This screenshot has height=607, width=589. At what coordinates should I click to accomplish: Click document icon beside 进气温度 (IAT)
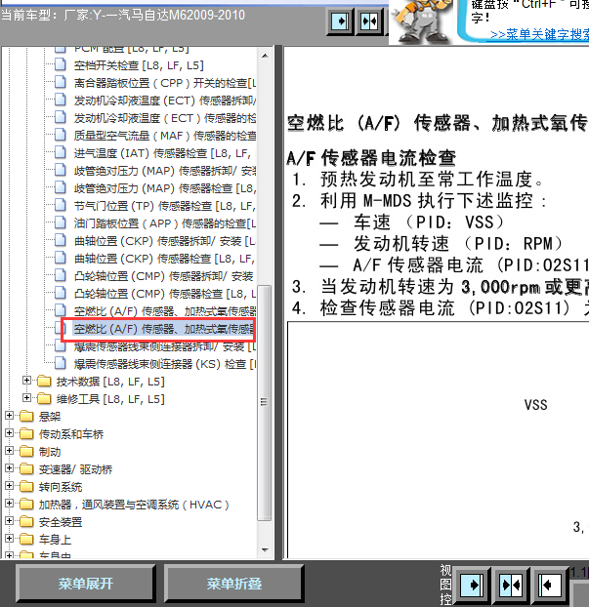pos(60,152)
